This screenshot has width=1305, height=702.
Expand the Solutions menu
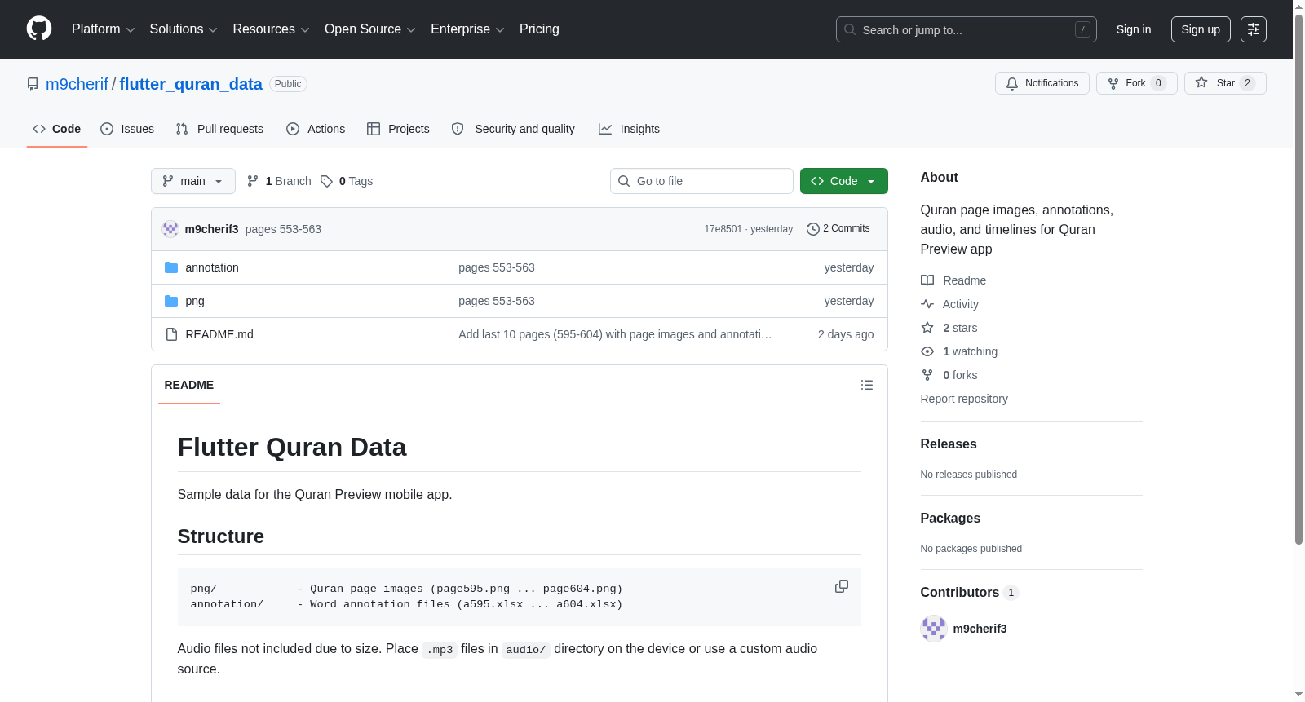click(x=184, y=29)
